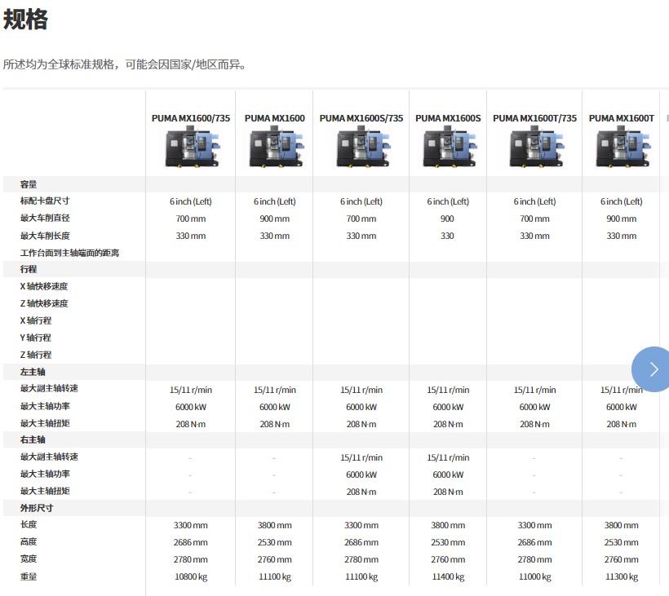Open the PUMA MX1600T machine thumbnail
This screenshot has width=669, height=596.
tap(623, 148)
